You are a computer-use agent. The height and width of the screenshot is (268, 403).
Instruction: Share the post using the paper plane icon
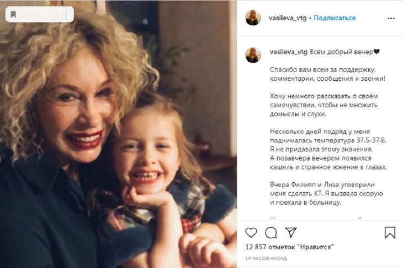291,232
